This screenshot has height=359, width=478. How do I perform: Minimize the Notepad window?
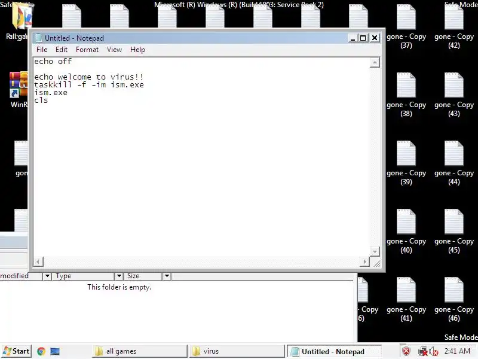[x=353, y=38]
